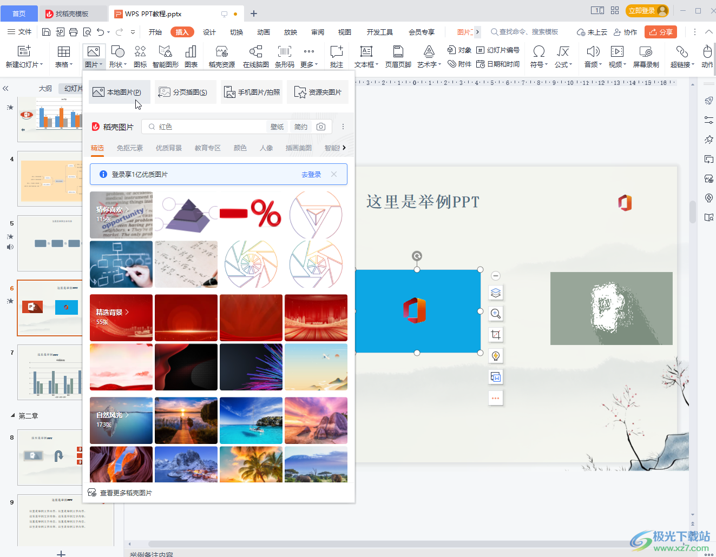The image size is (716, 557).
Task: Click the camera image-search icon
Action: click(321, 127)
